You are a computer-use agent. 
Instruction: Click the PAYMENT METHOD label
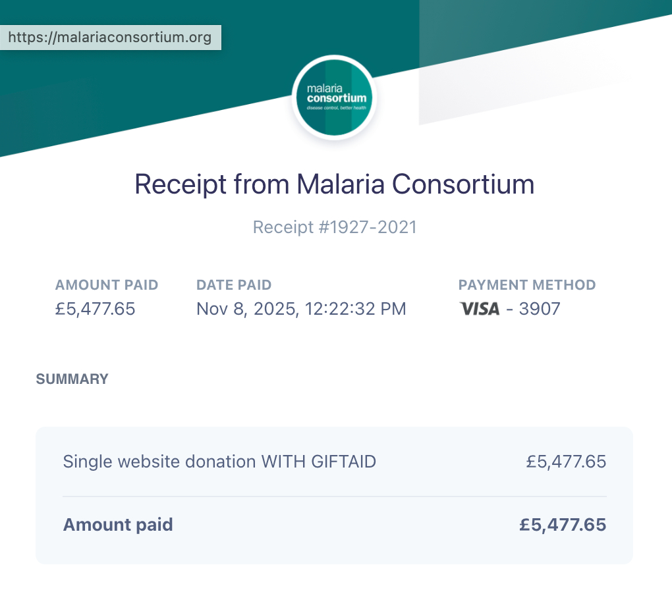[527, 285]
